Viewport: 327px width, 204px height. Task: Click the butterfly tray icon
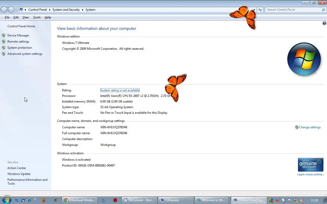click(x=277, y=200)
